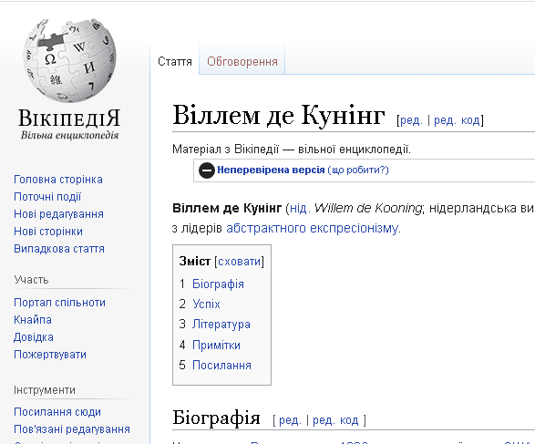Image resolution: width=535 pixels, height=444 pixels.
Task: Open Довідка help page
Action: click(34, 337)
